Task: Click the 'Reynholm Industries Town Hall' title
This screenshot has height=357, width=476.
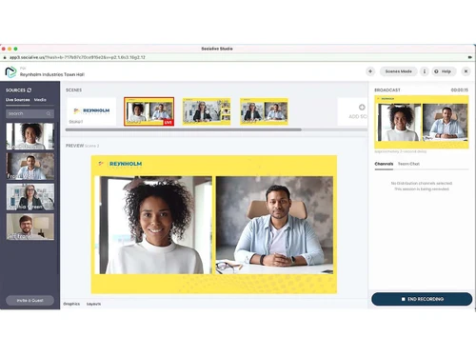Action: (x=52, y=74)
